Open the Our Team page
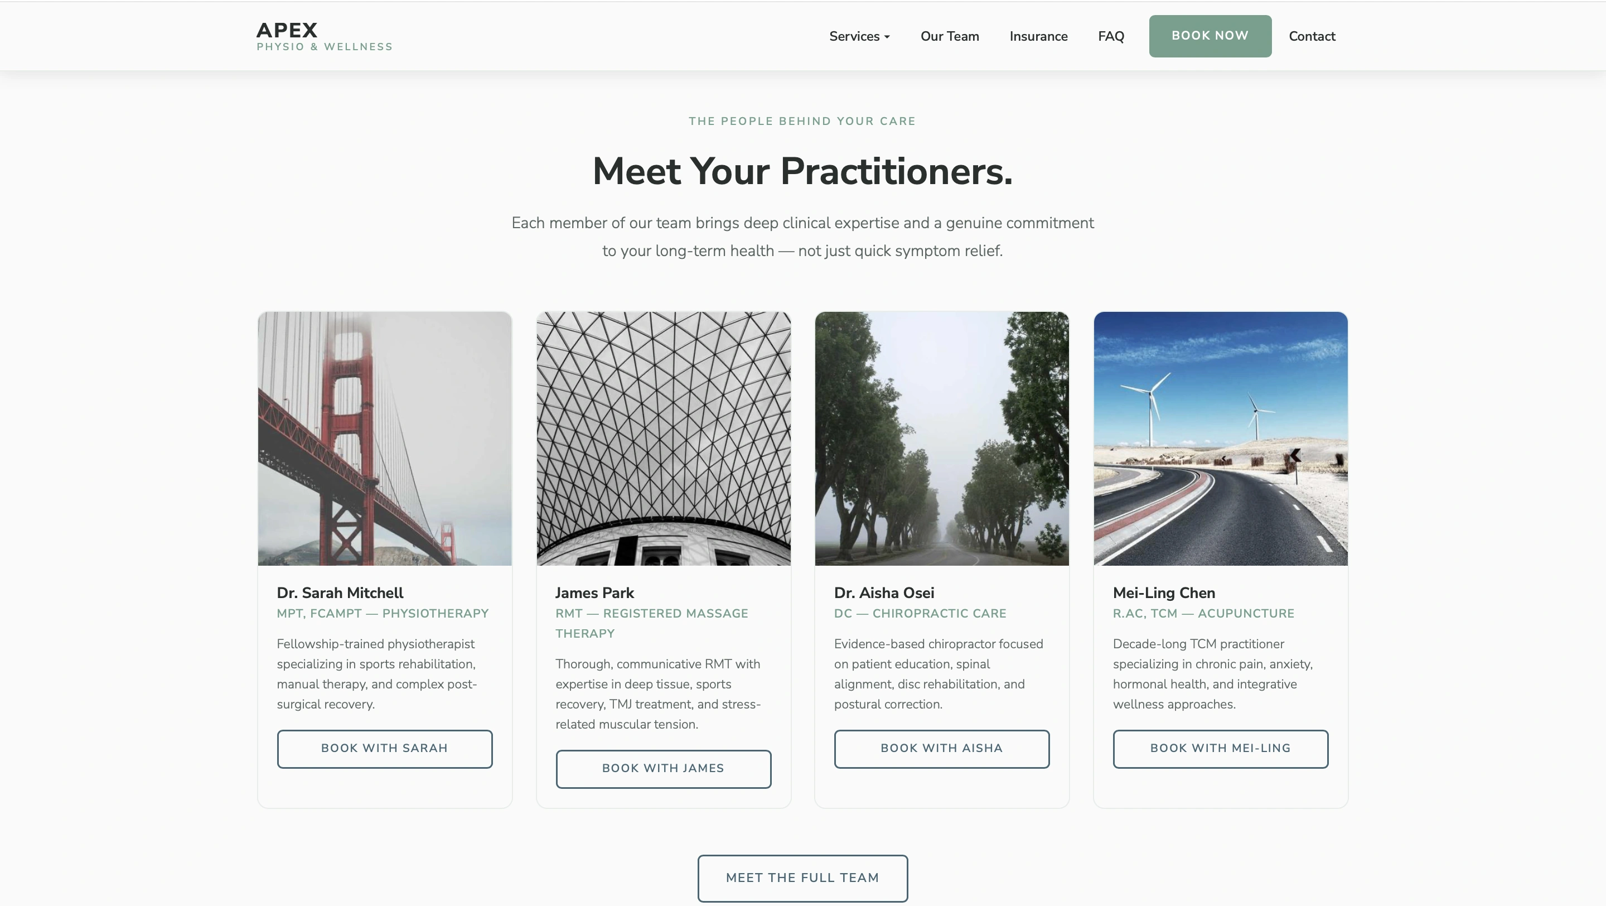The height and width of the screenshot is (906, 1606). coord(950,36)
